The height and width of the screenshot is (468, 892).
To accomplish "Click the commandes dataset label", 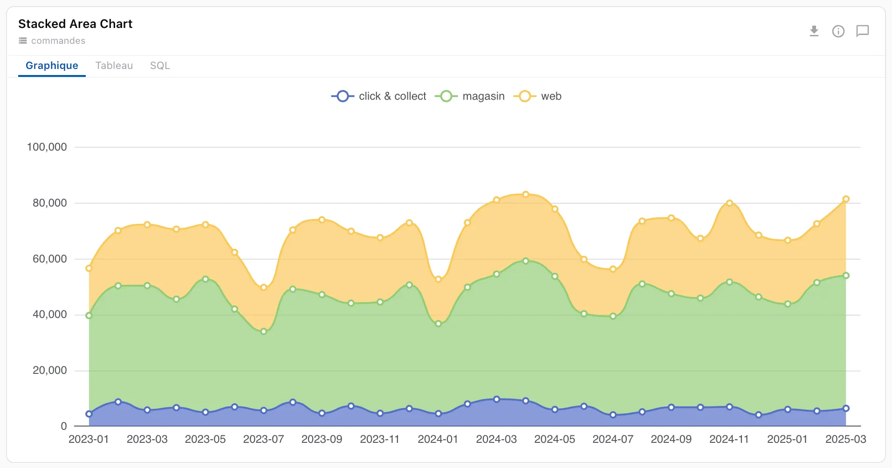I will 58,41.
